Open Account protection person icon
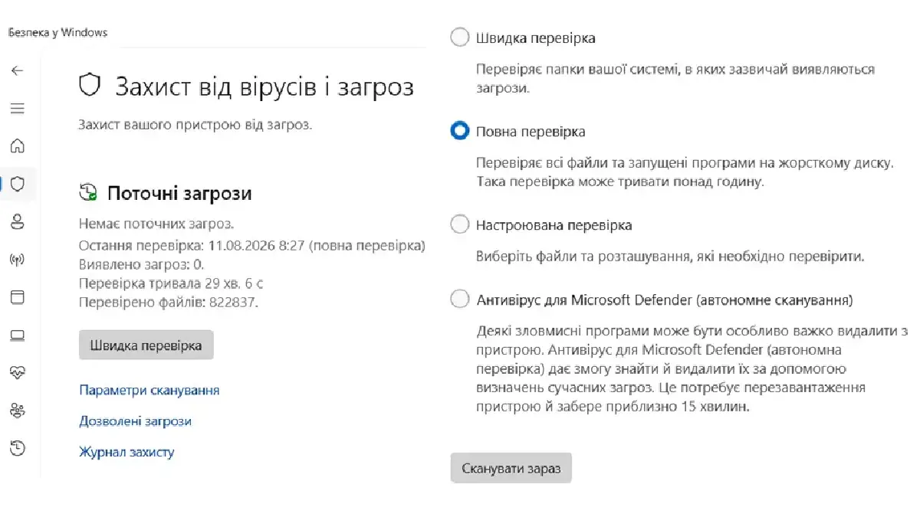The height and width of the screenshot is (517, 920). 18,222
